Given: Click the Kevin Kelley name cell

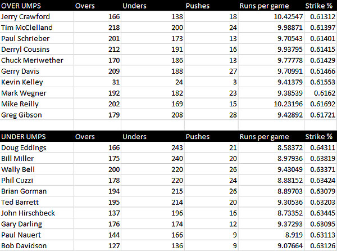Looking at the screenshot, I should (x=37, y=82).
